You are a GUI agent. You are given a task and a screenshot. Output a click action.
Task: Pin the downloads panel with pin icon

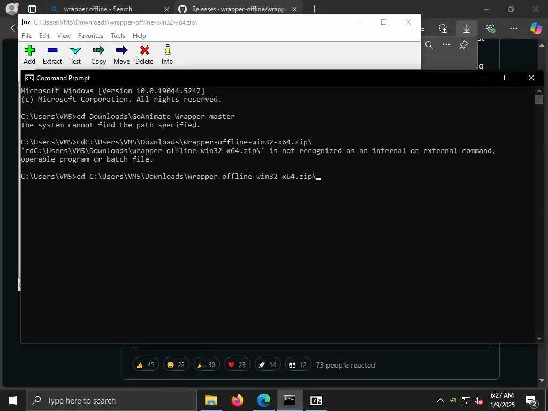click(x=464, y=45)
